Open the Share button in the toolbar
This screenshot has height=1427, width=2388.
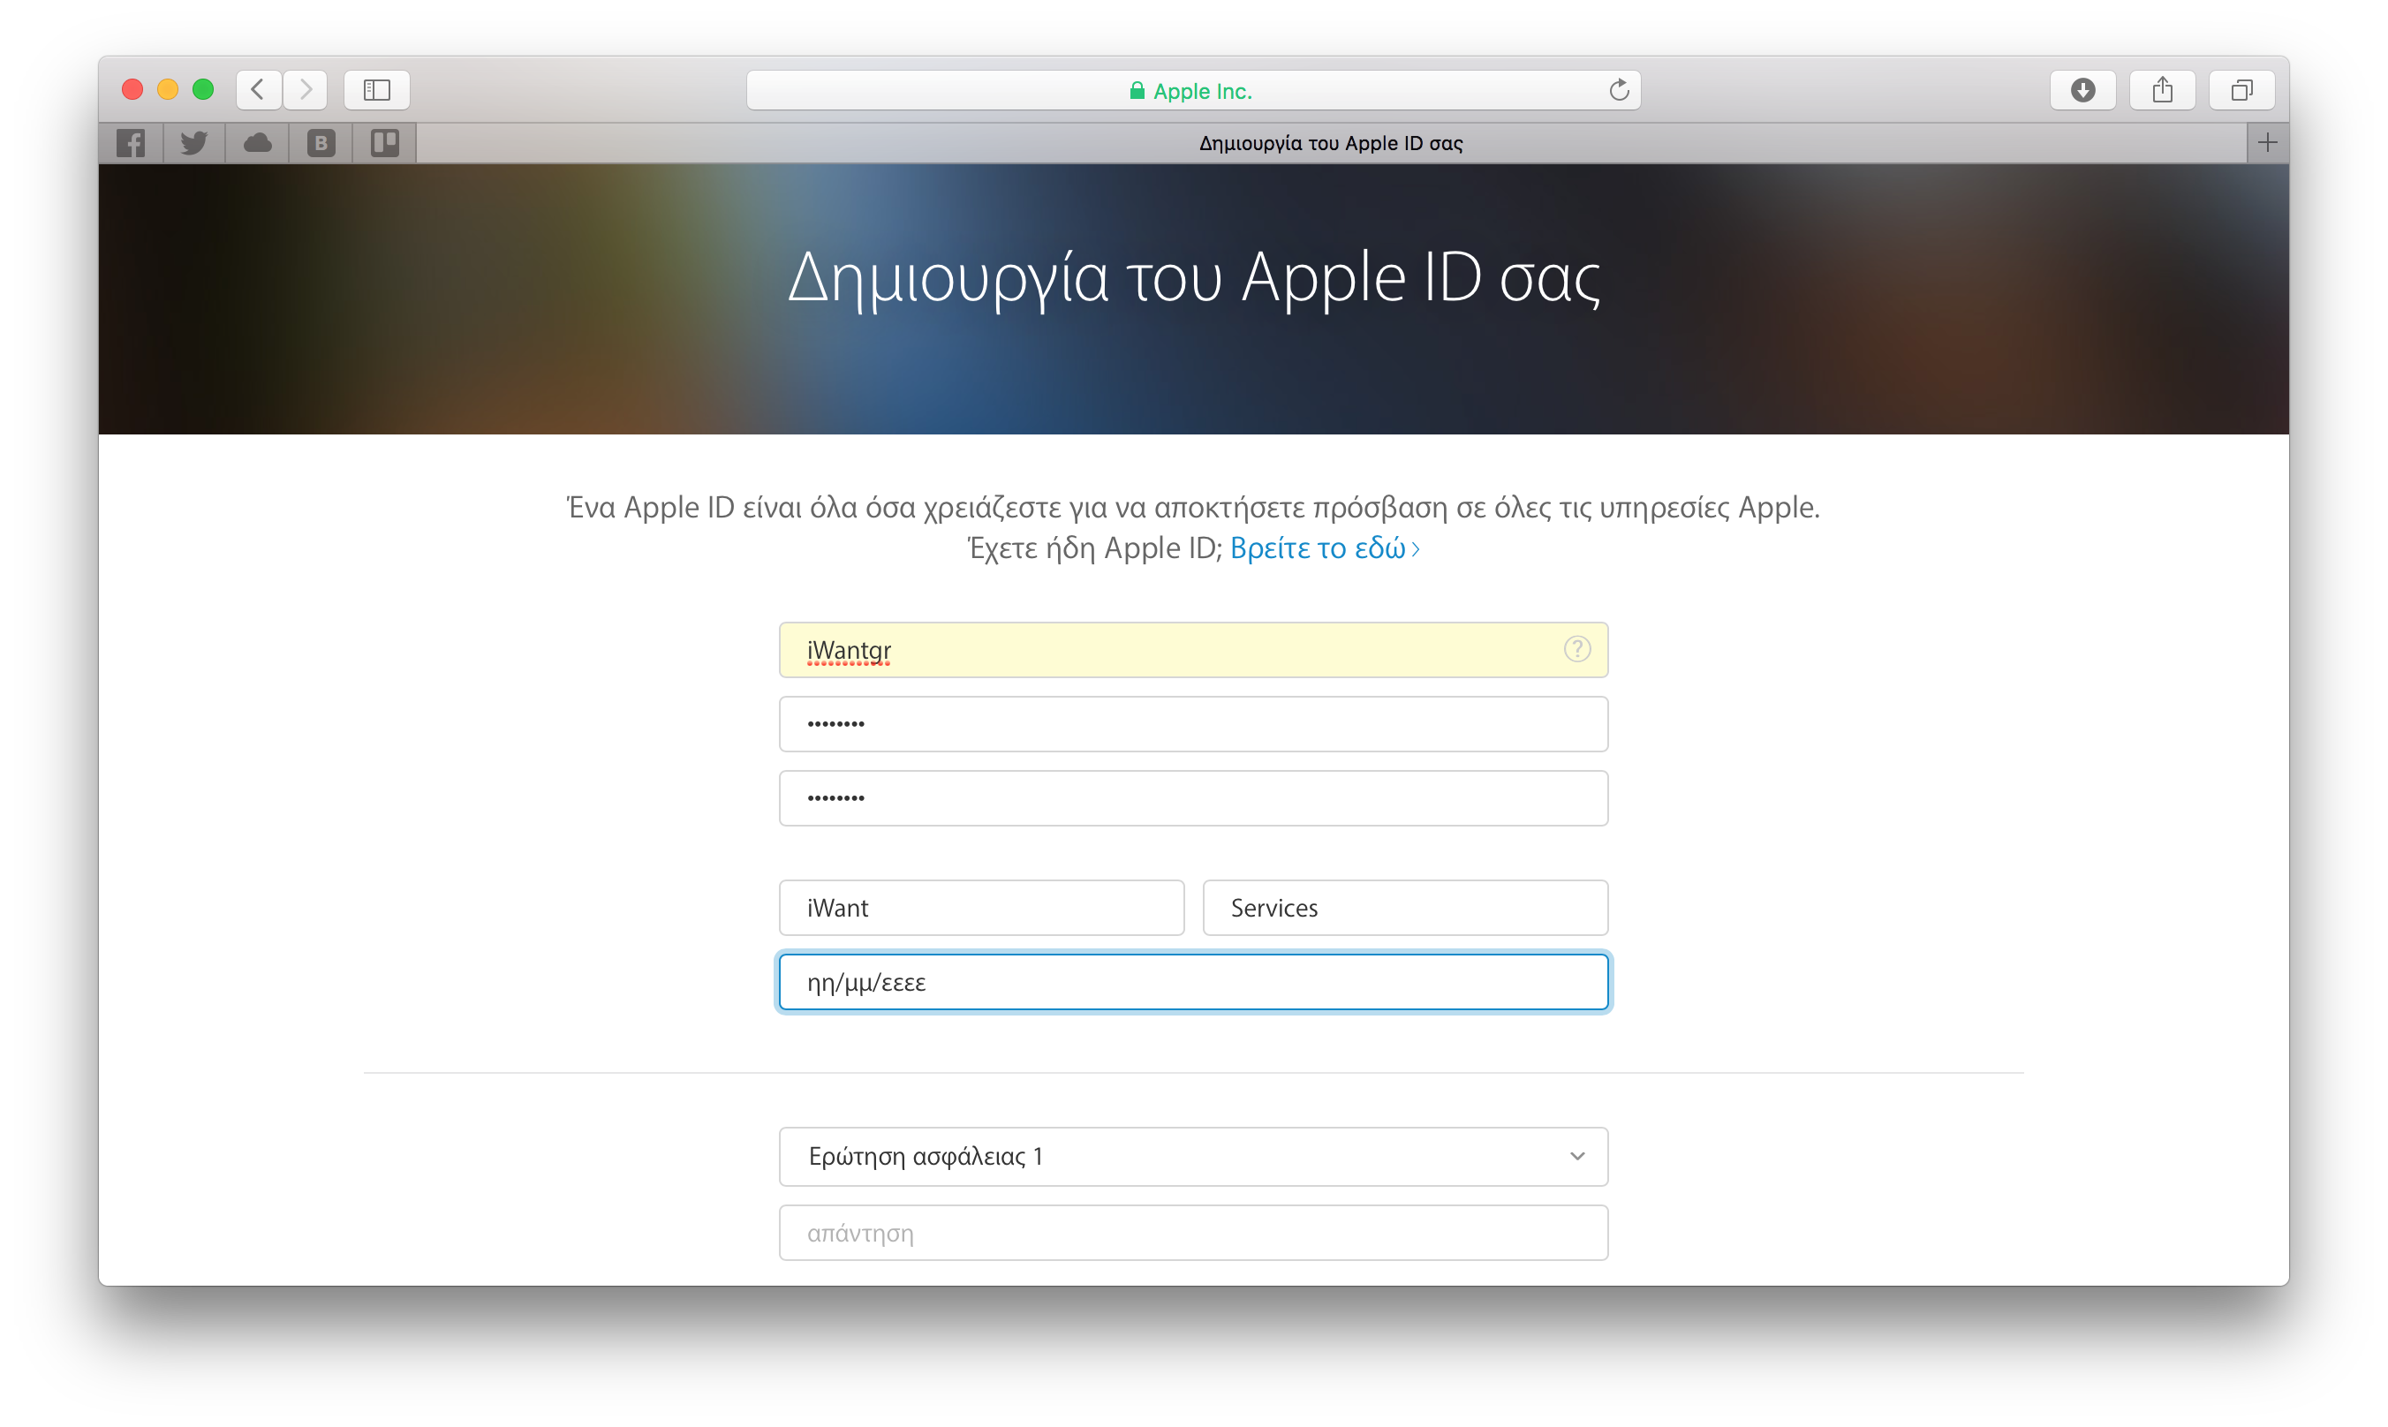point(2162,90)
